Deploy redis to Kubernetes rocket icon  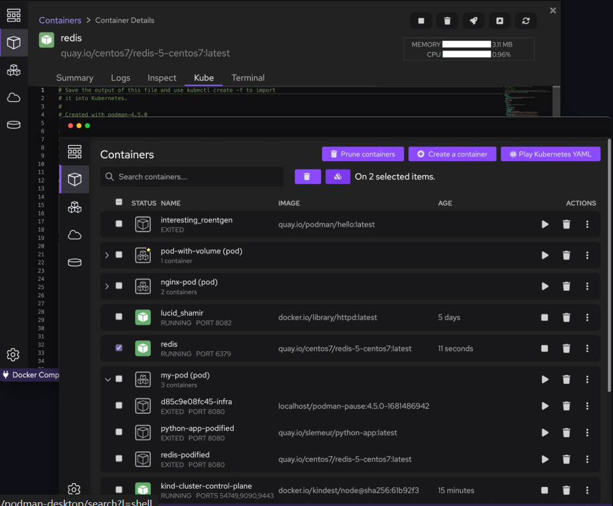[x=474, y=21]
